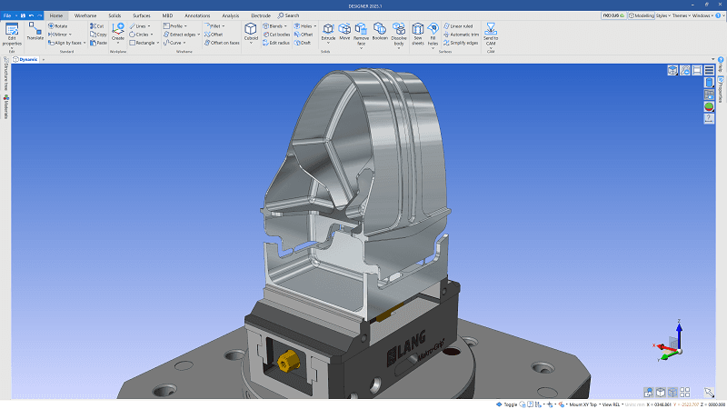
Task: Click Toggle in the status bar
Action: tap(511, 404)
